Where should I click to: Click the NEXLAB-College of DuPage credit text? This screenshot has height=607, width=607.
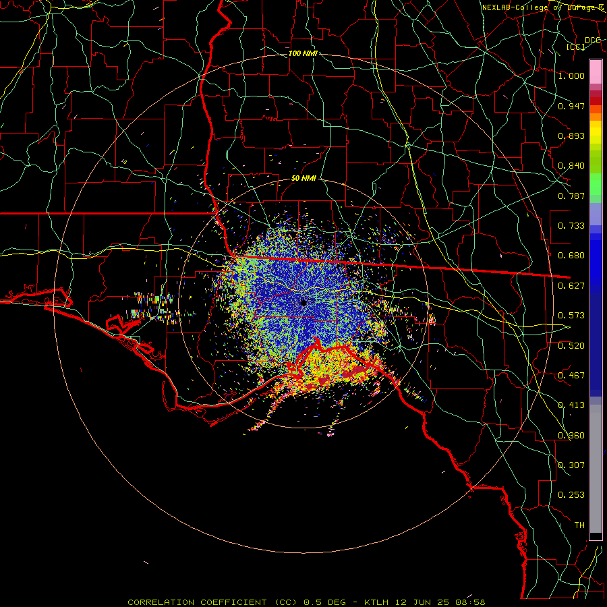point(543,7)
